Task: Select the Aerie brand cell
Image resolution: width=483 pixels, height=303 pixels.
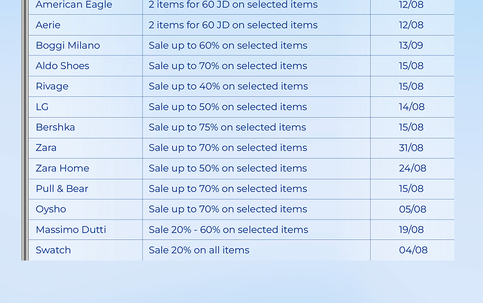Action: (48, 25)
